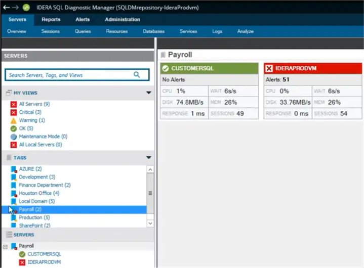This screenshot has height=268, width=364.
Task: Focus the Search Servers, Tags, and Views field
Action: tap(77, 75)
